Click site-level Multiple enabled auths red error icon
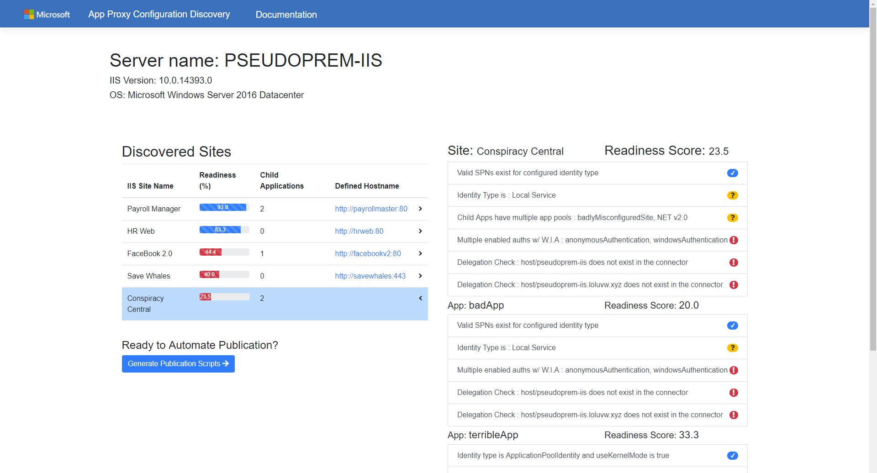Screen dimensions: 877x473 tap(734, 240)
